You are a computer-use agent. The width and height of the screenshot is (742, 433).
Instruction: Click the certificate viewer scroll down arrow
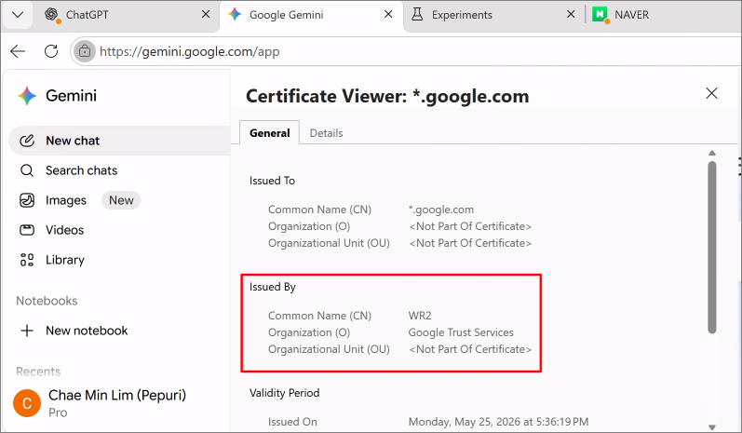[711, 426]
